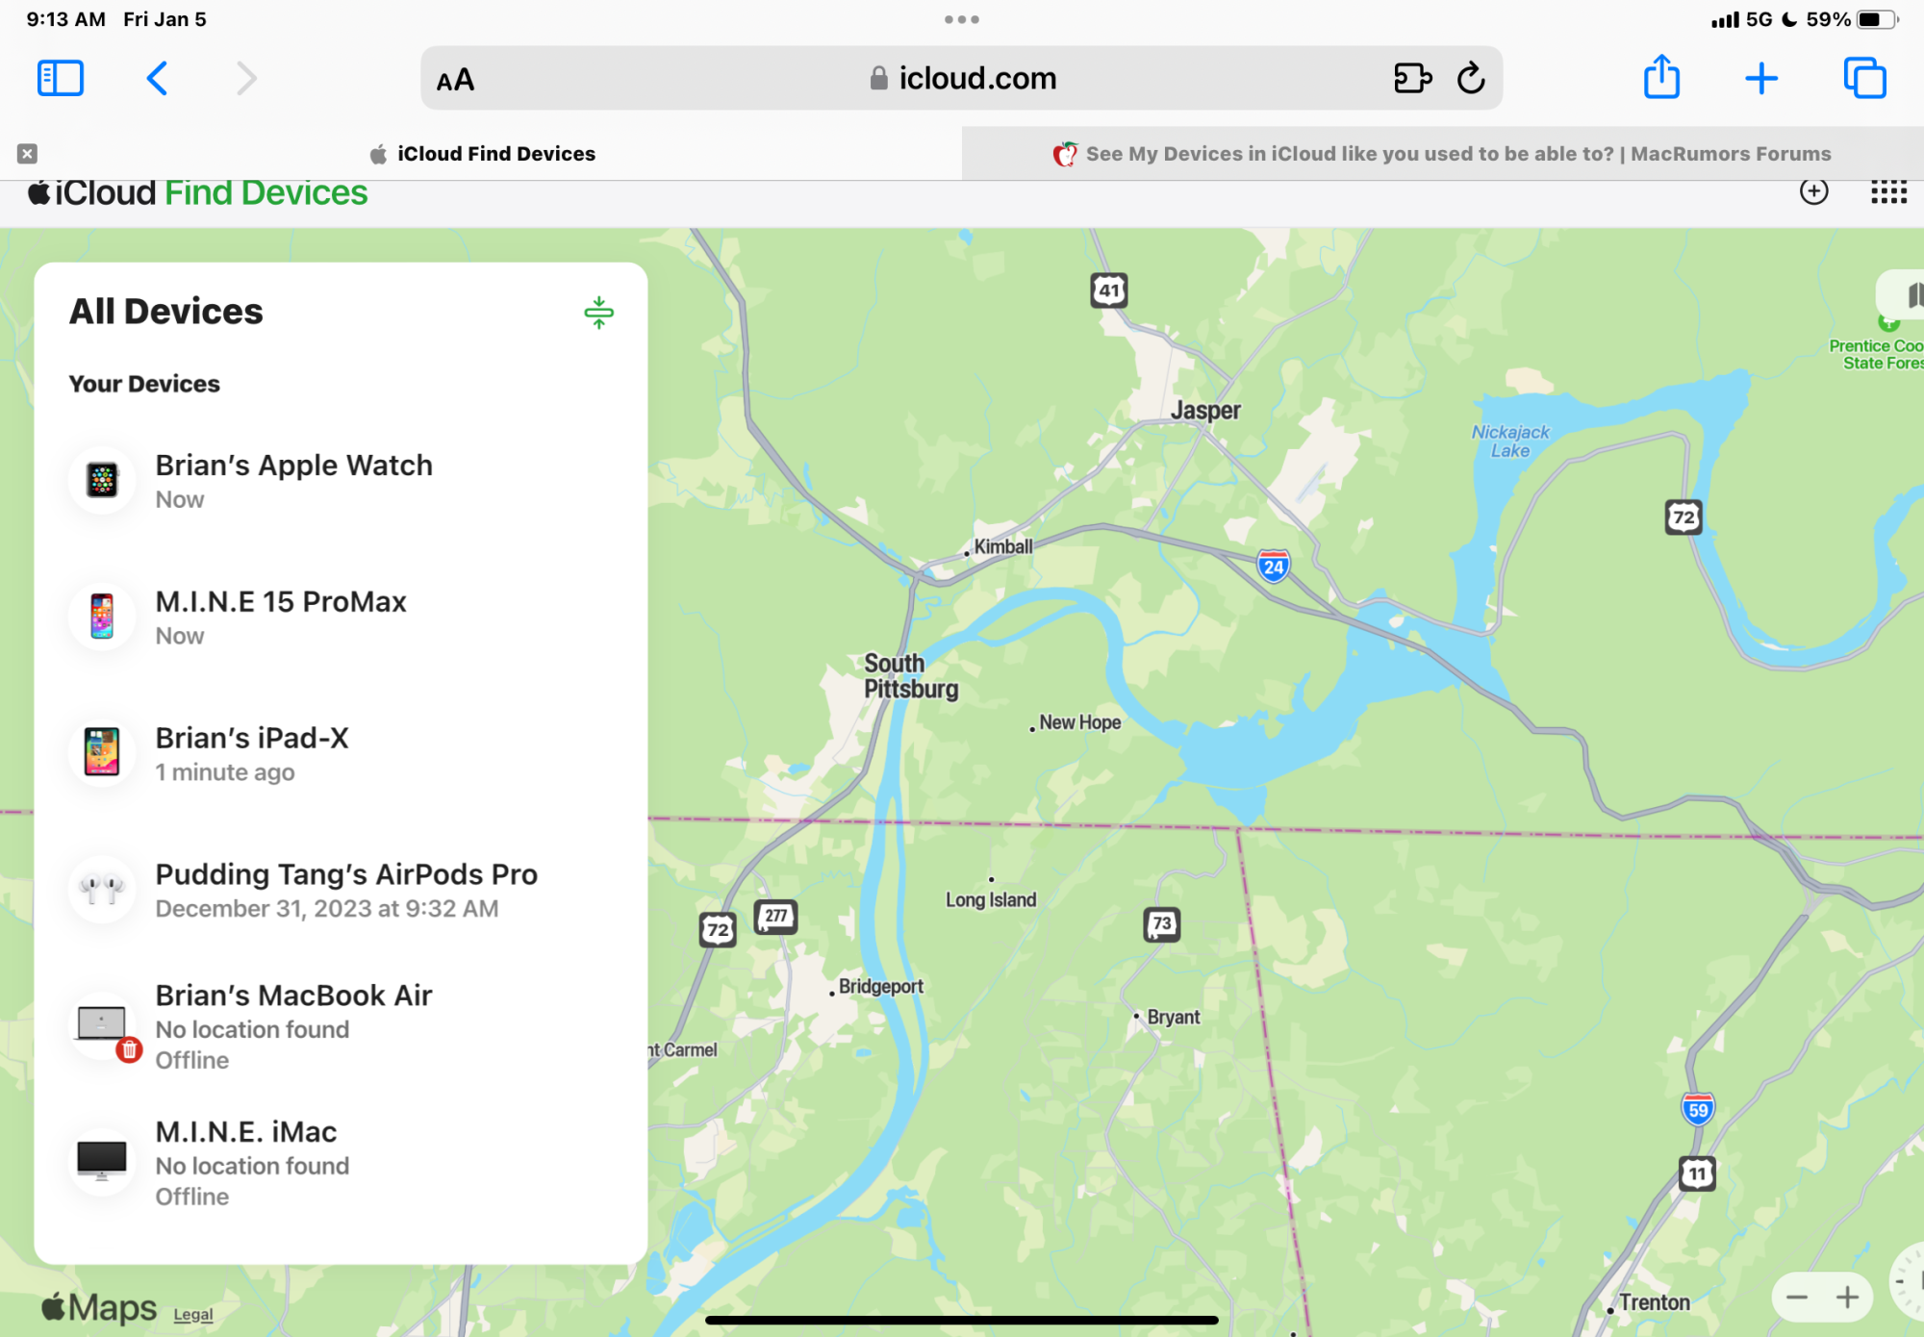Select Pudding Tang's AirPods Pro
Viewport: 1924px width, 1337px height.
coord(342,890)
